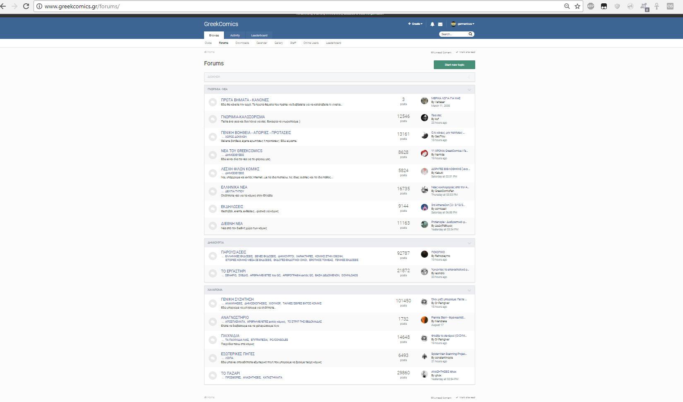The height and width of the screenshot is (402, 683).
Task: Click the site information icon beside the URL
Action: tap(39, 6)
